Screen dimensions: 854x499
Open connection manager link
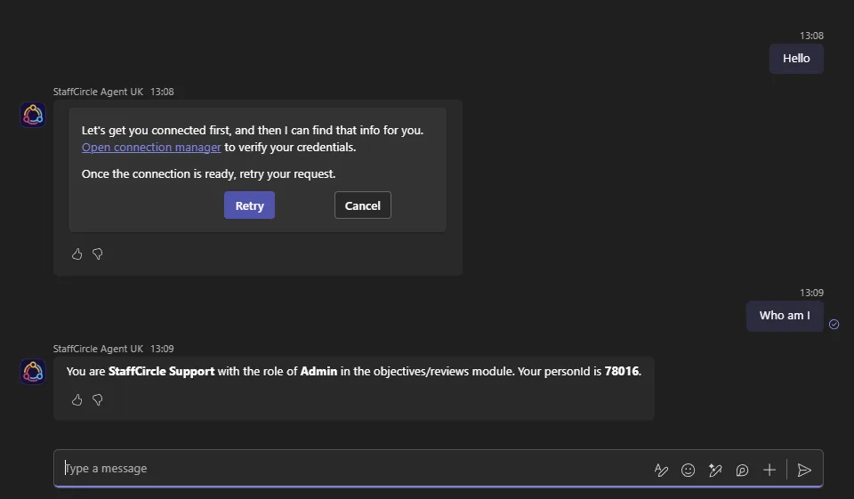coord(151,147)
